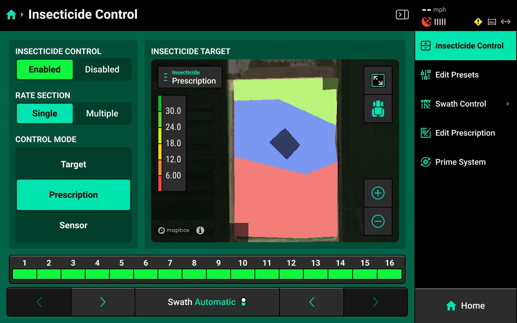Click the yellow warning diamond icon
The height and width of the screenshot is (323, 517).
(x=478, y=22)
